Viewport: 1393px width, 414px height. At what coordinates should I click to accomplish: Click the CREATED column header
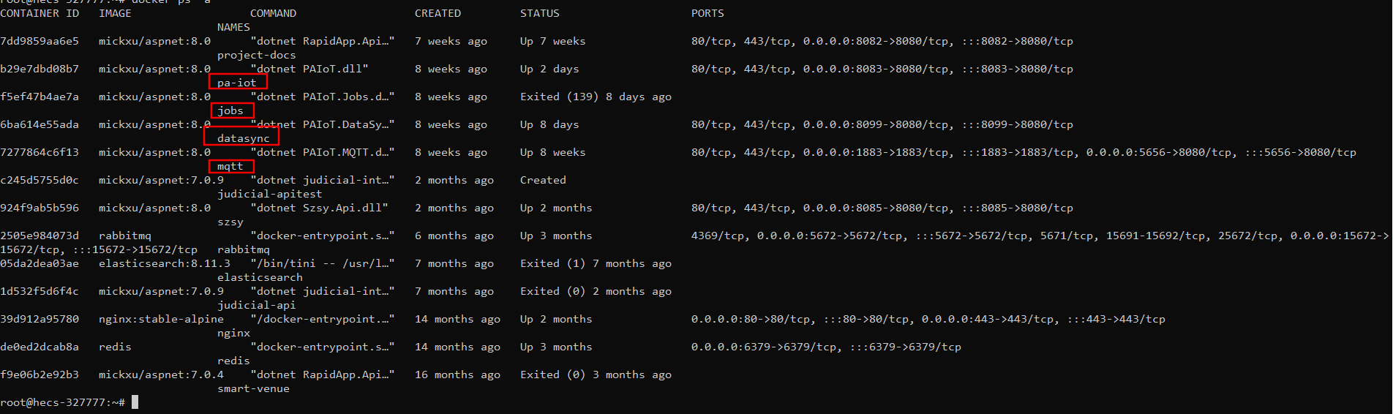pos(438,13)
